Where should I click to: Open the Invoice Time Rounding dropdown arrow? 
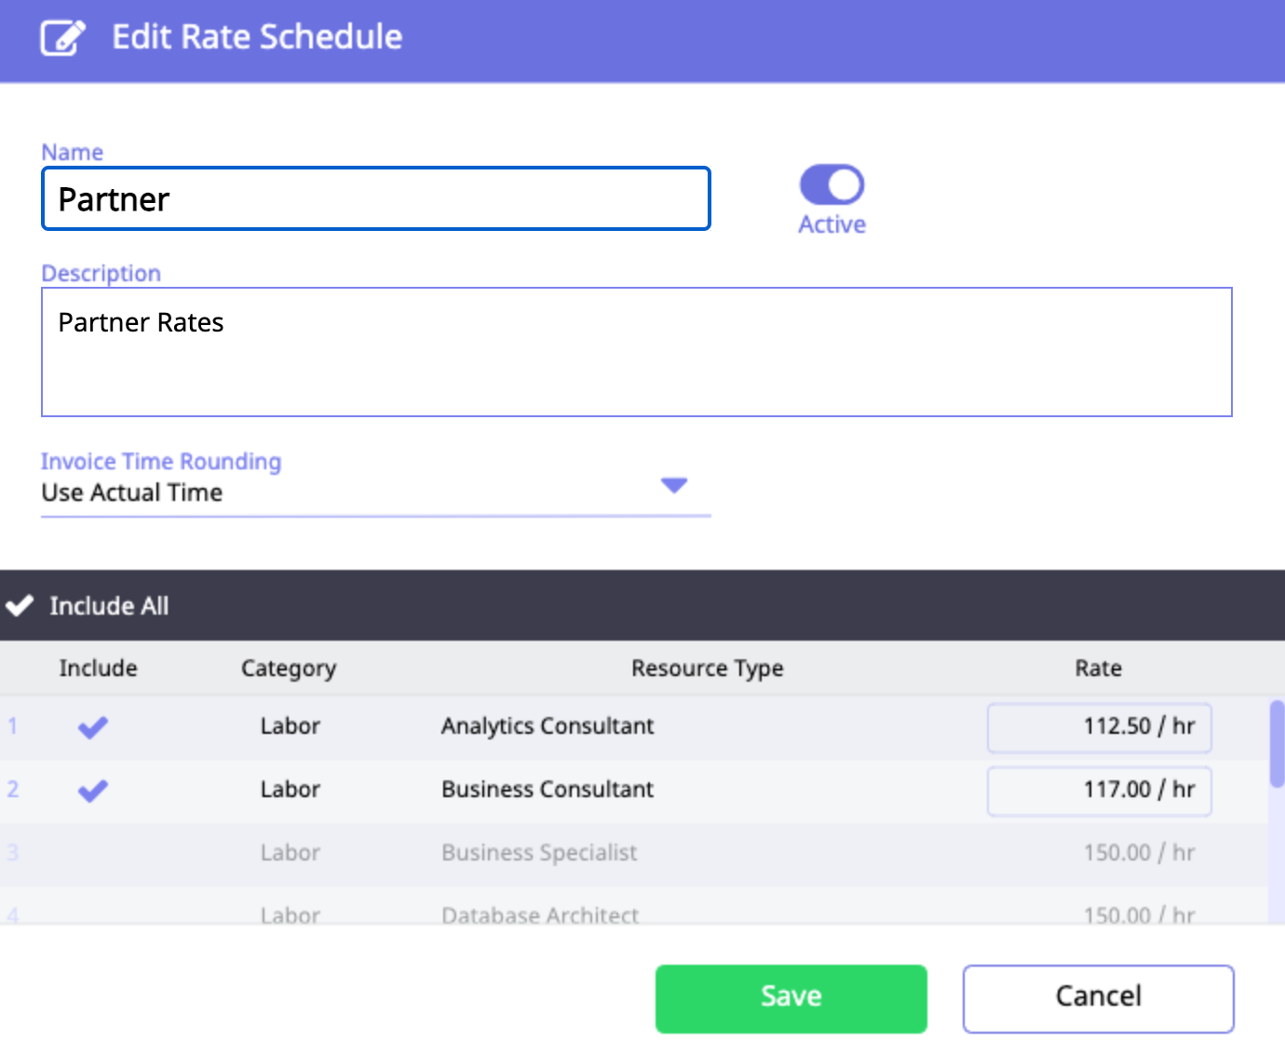(x=673, y=485)
